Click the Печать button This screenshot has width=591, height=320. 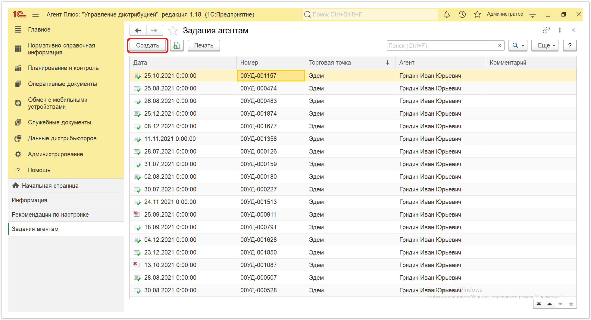click(204, 46)
